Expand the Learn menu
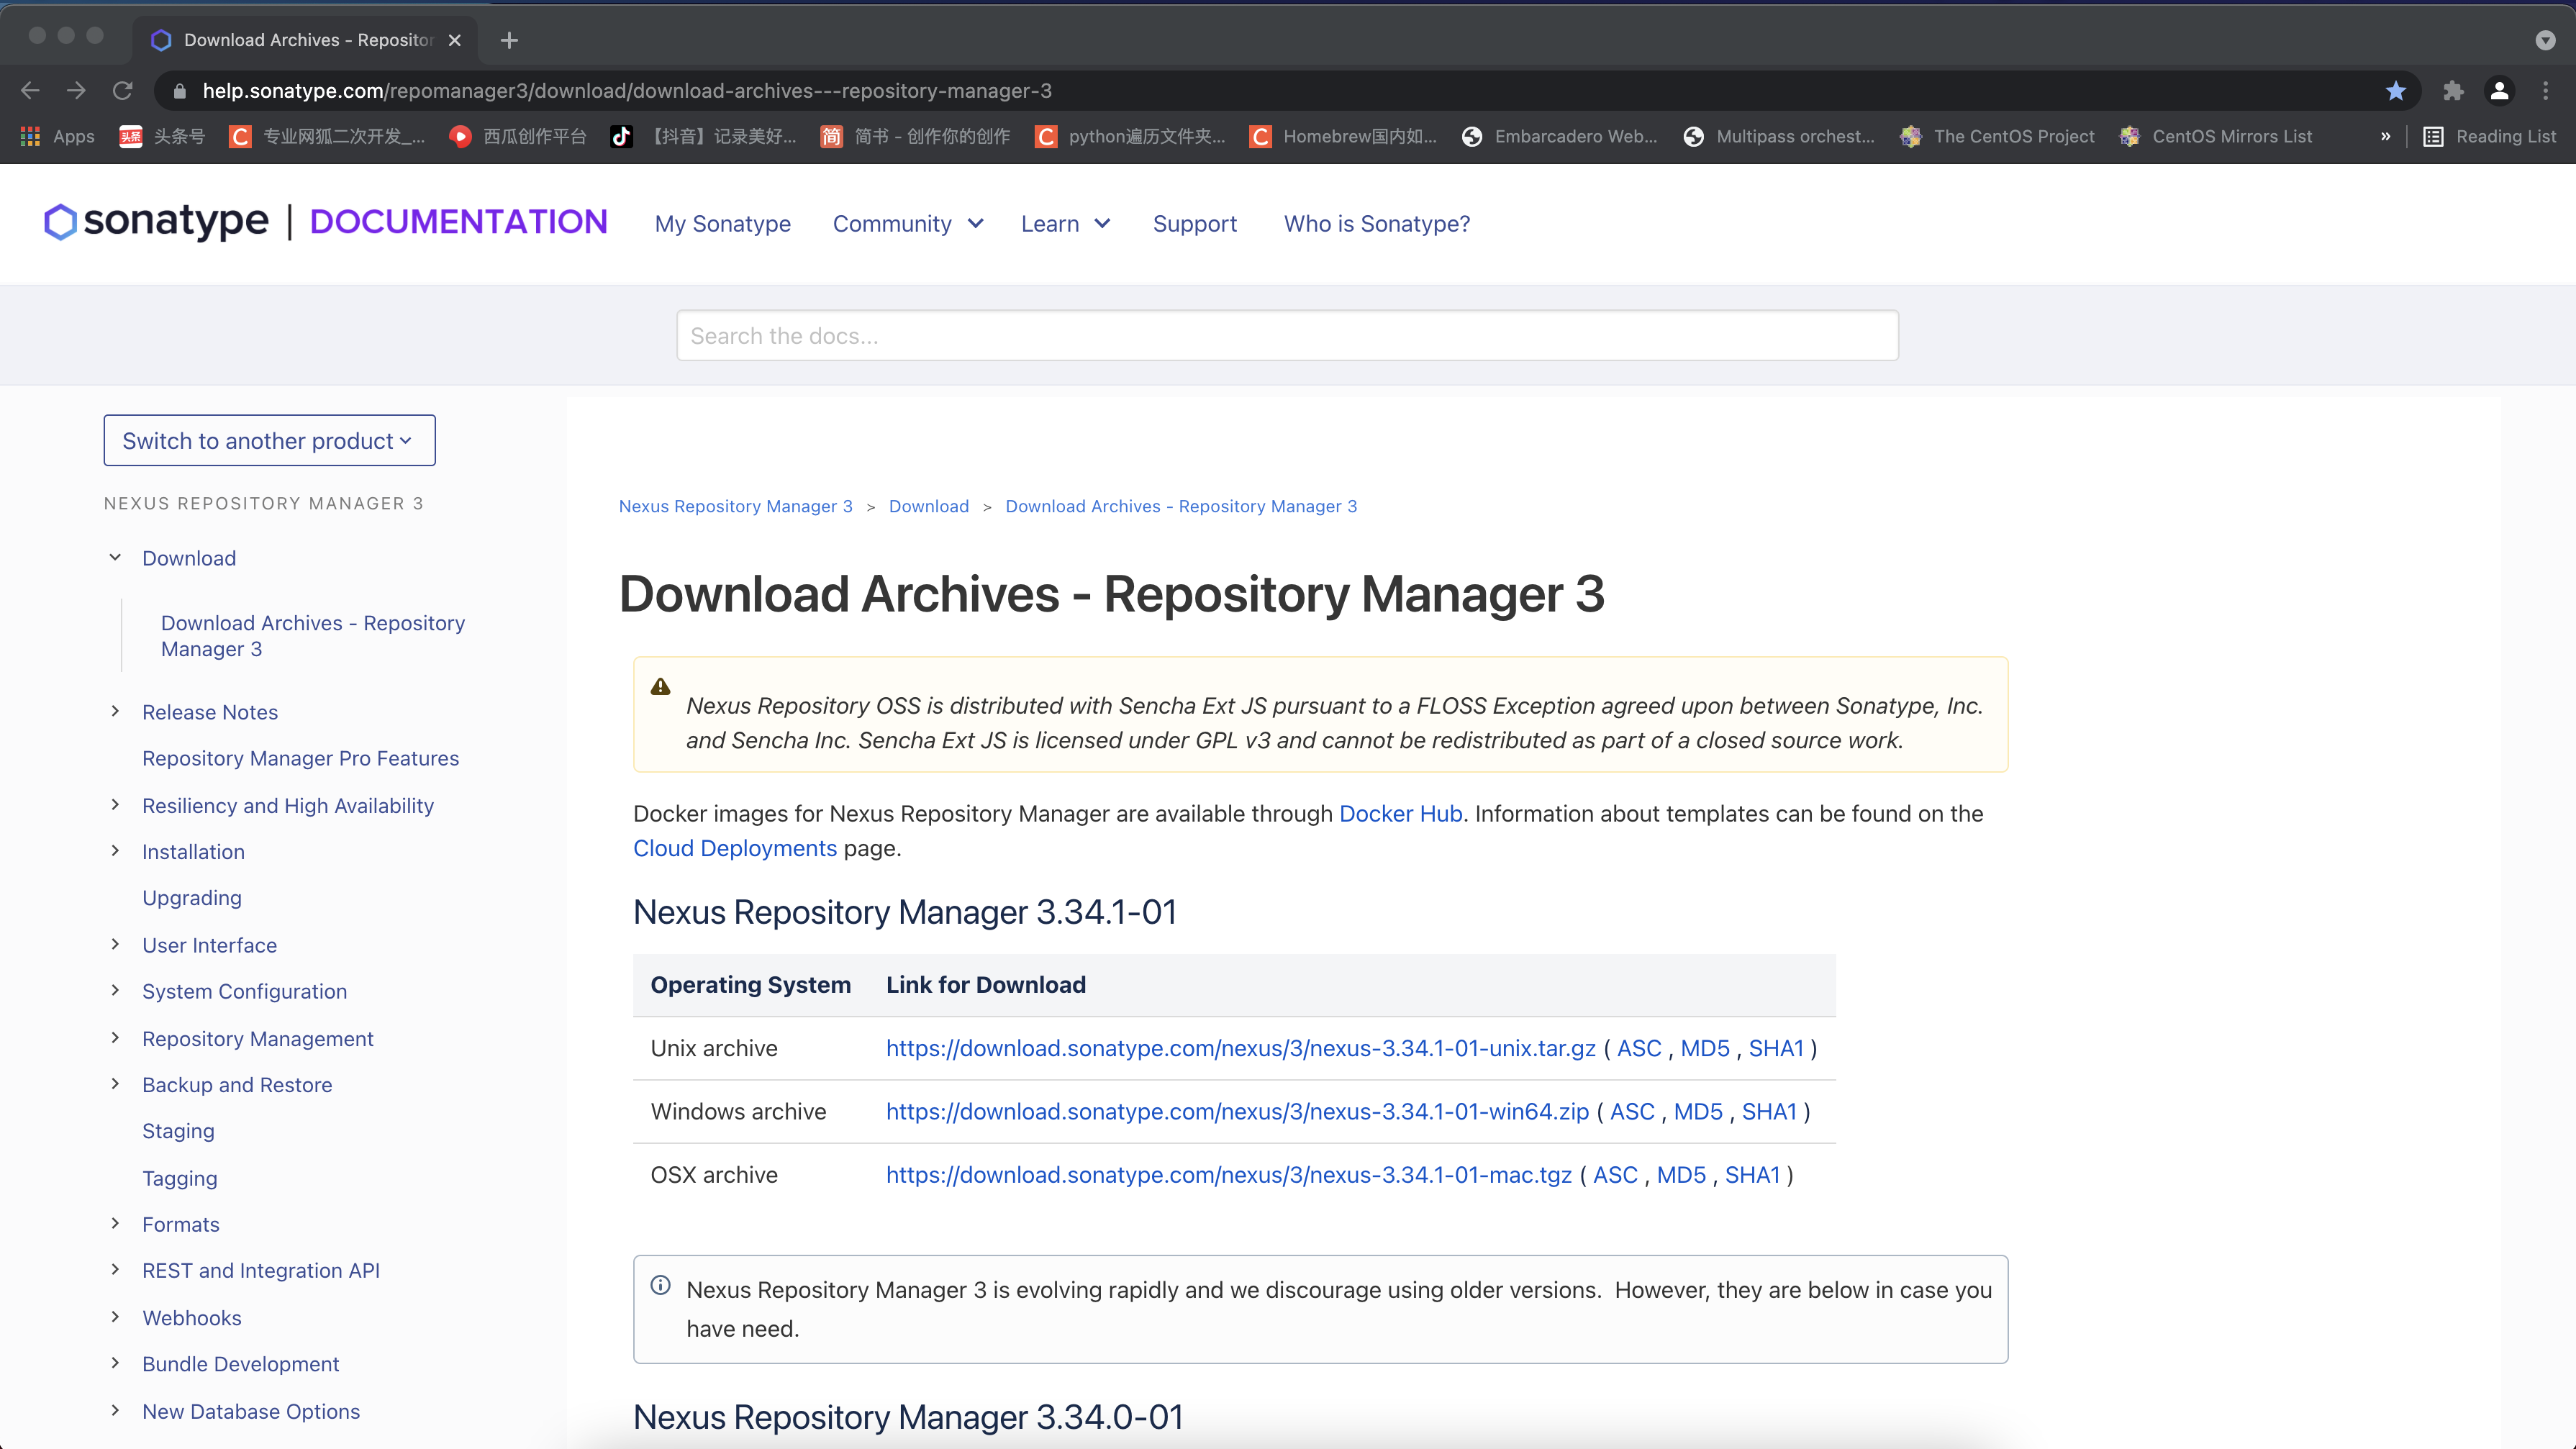 point(1065,224)
